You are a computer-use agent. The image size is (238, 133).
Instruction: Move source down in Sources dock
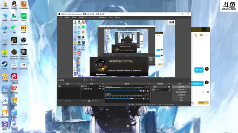[x=96, y=101]
